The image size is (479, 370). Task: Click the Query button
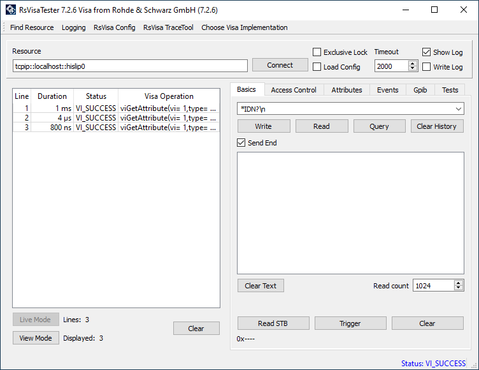tap(380, 126)
